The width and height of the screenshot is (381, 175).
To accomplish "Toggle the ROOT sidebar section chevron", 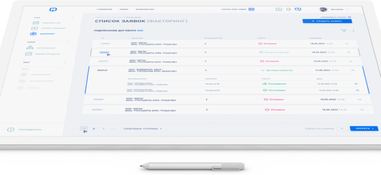I will [x=65, y=63].
